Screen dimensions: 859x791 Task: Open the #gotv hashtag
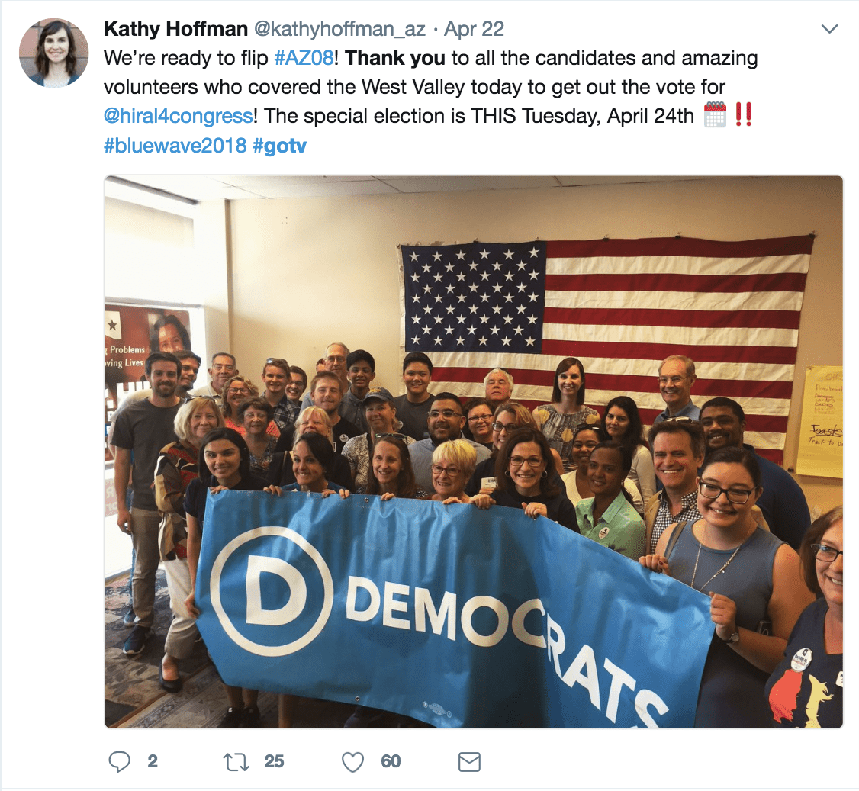[x=279, y=145]
